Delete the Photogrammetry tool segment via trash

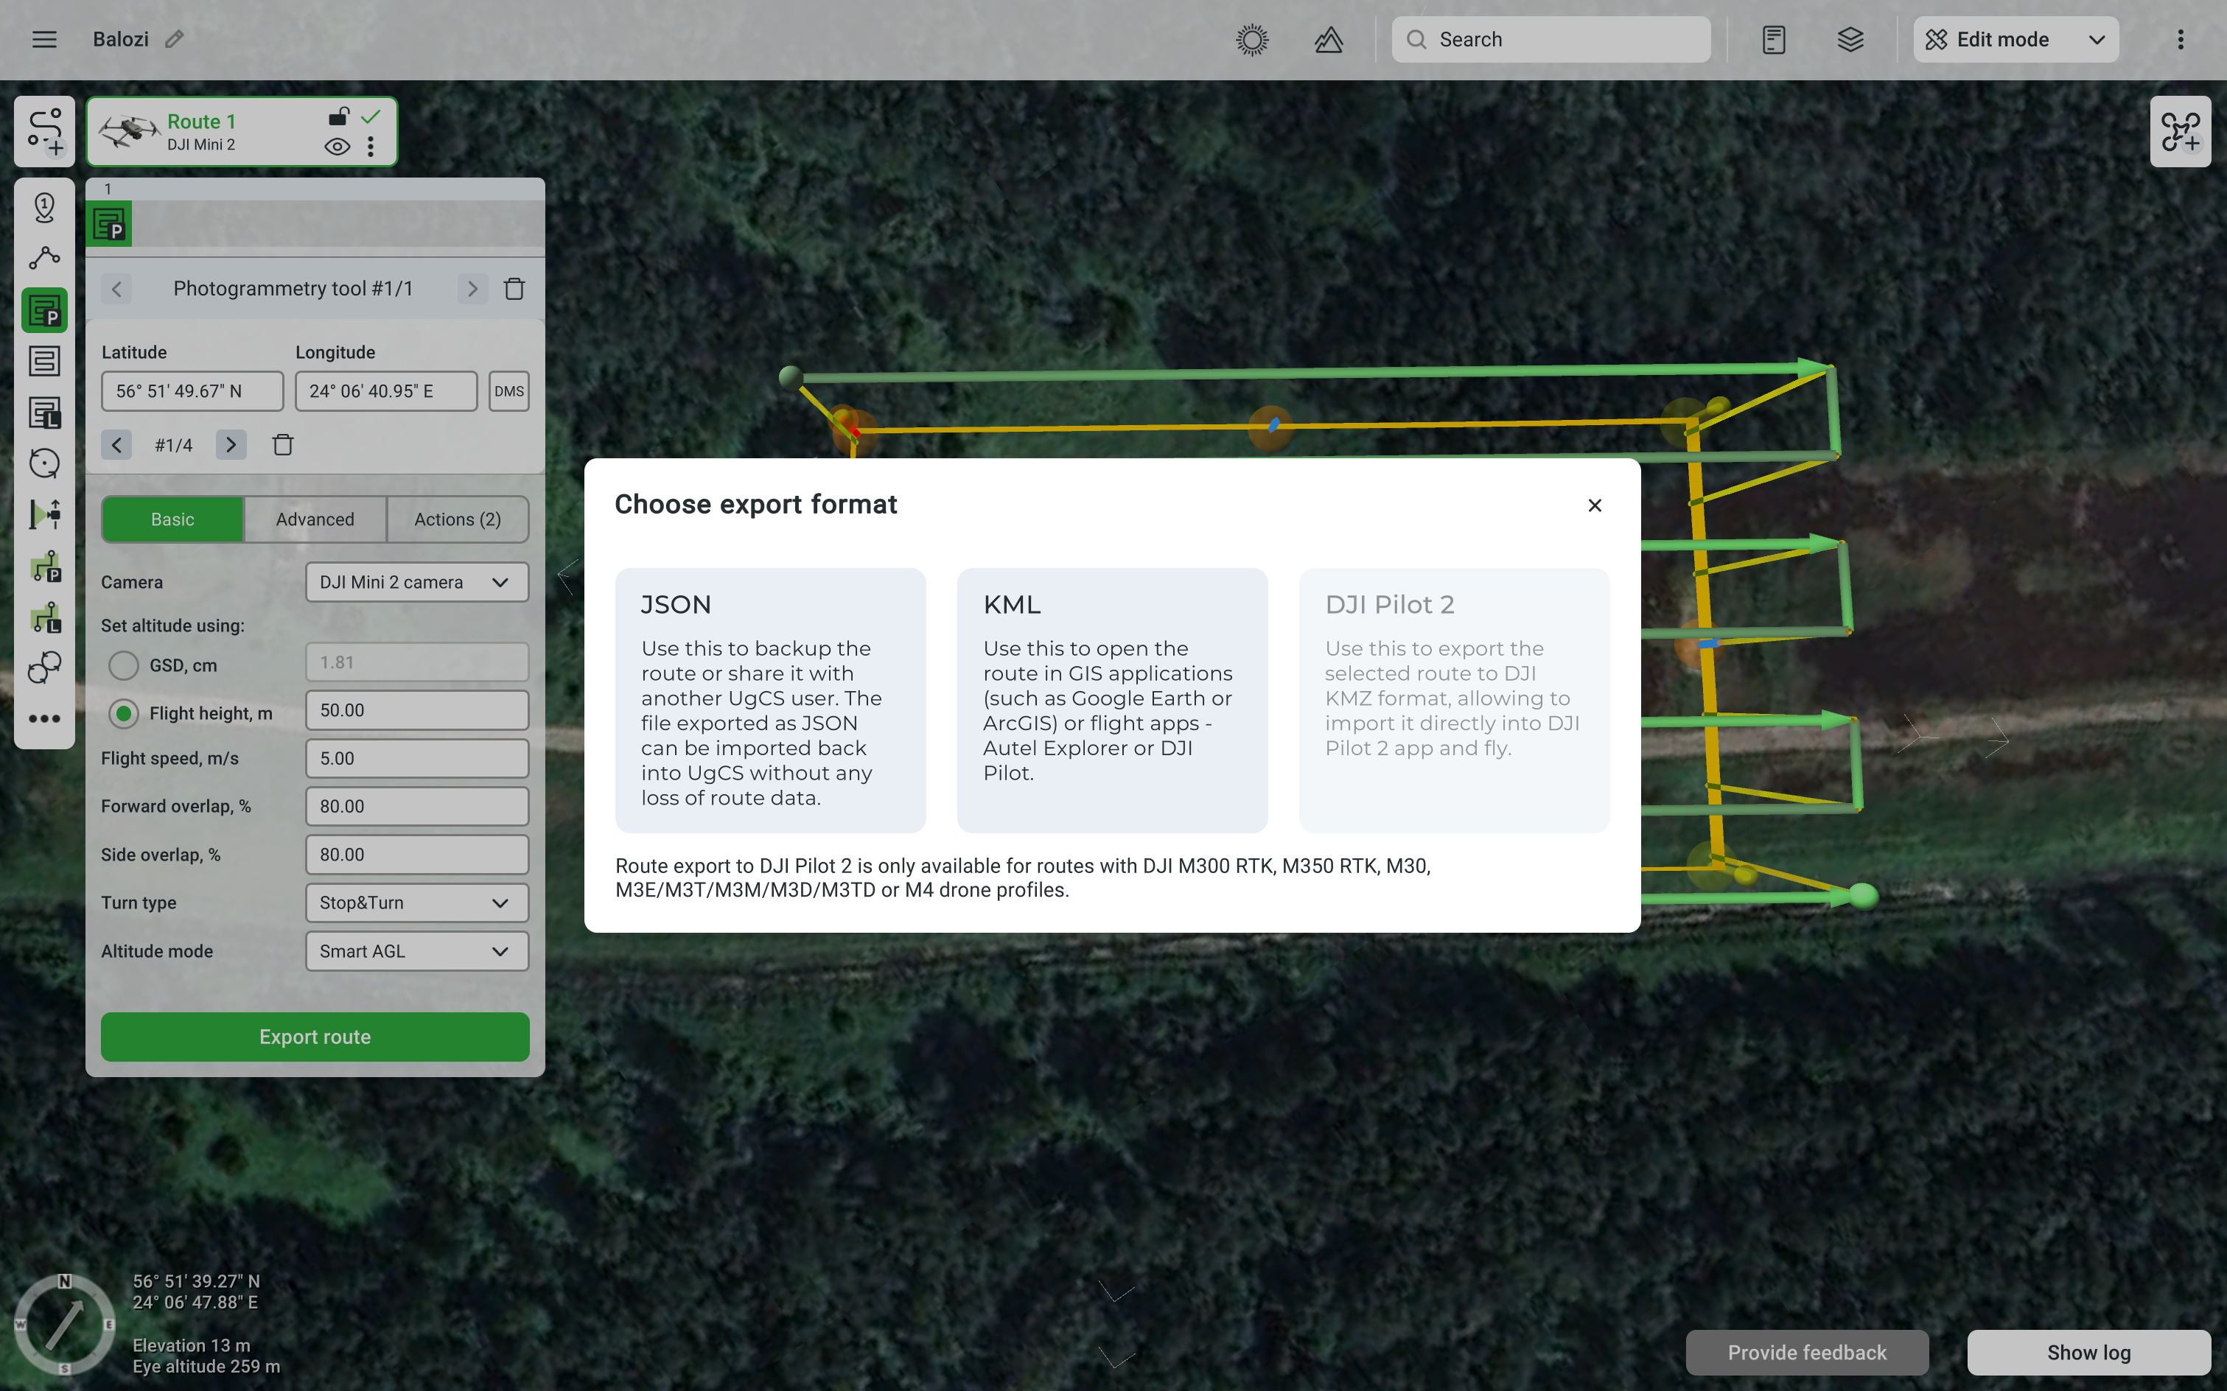pos(514,289)
